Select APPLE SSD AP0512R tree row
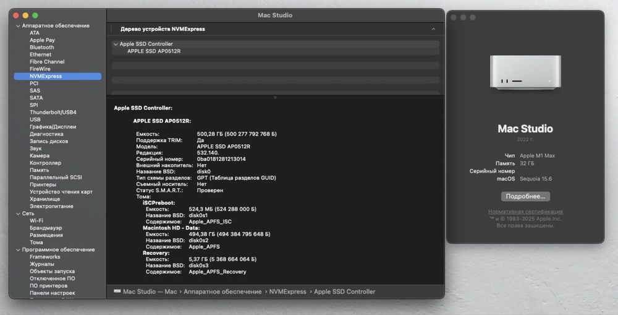 point(276,51)
